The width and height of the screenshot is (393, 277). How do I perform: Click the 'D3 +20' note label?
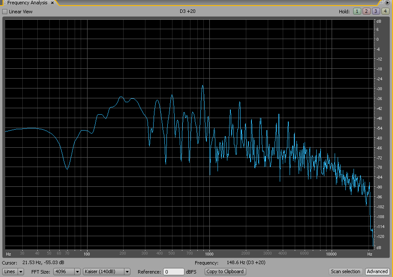(187, 11)
